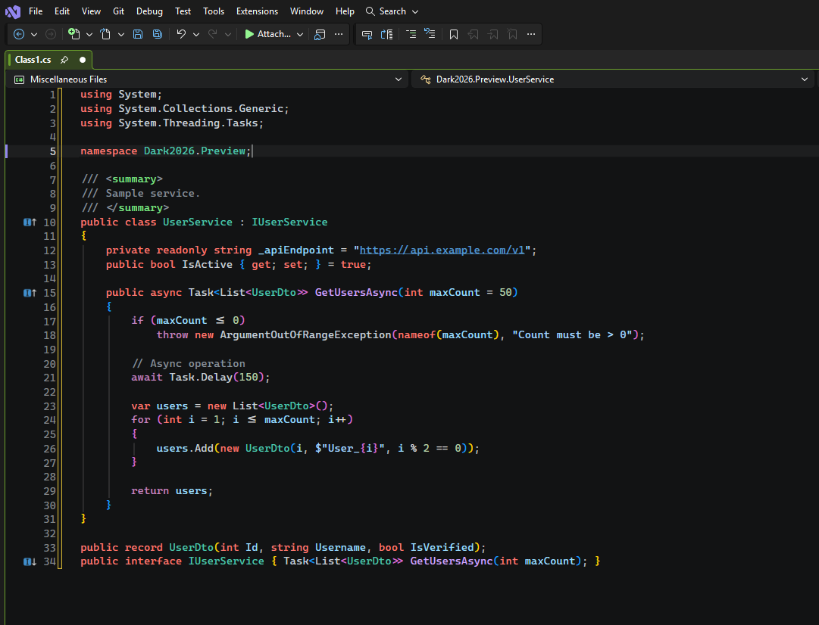The width and height of the screenshot is (819, 625).
Task: Click the inheritance margin icon on line 34
Action: pos(30,562)
